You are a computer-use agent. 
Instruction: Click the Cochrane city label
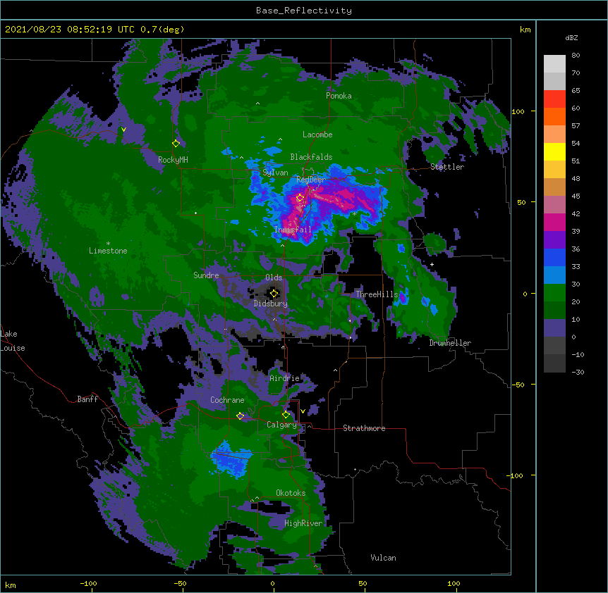(x=227, y=400)
